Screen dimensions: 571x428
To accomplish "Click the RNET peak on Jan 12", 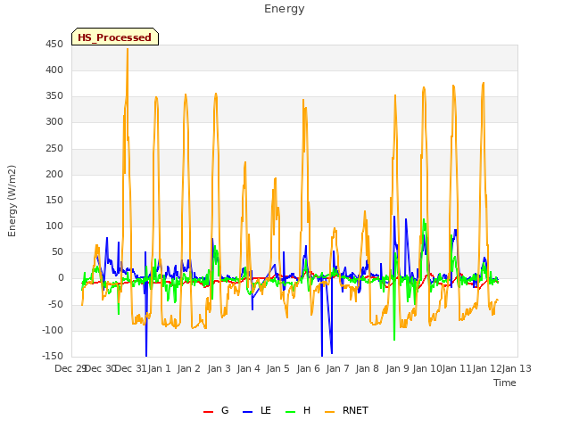I will point(484,84).
